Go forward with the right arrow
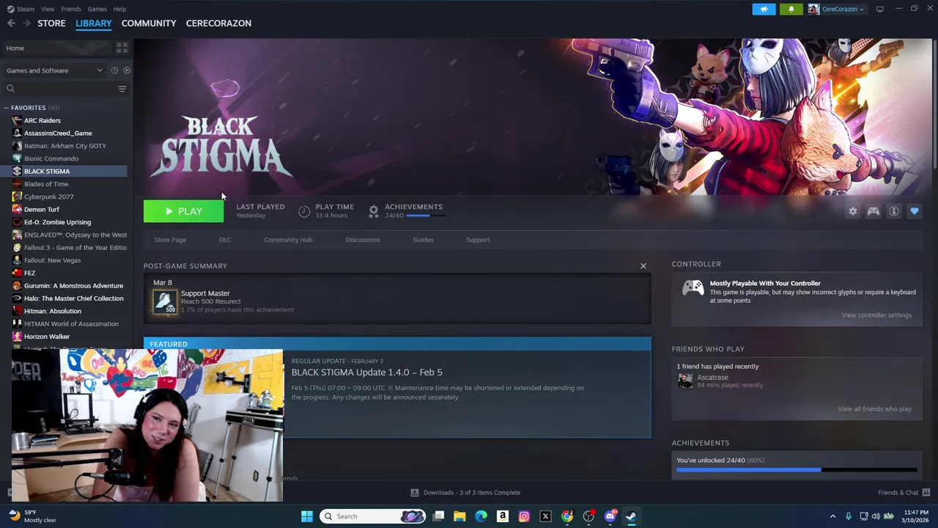The height and width of the screenshot is (528, 938). point(26,23)
